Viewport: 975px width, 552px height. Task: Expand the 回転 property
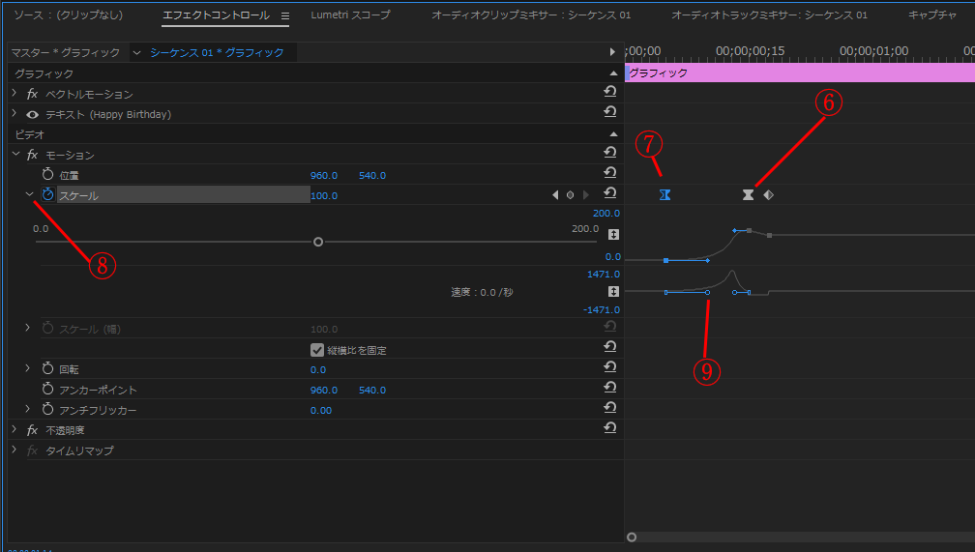(28, 368)
